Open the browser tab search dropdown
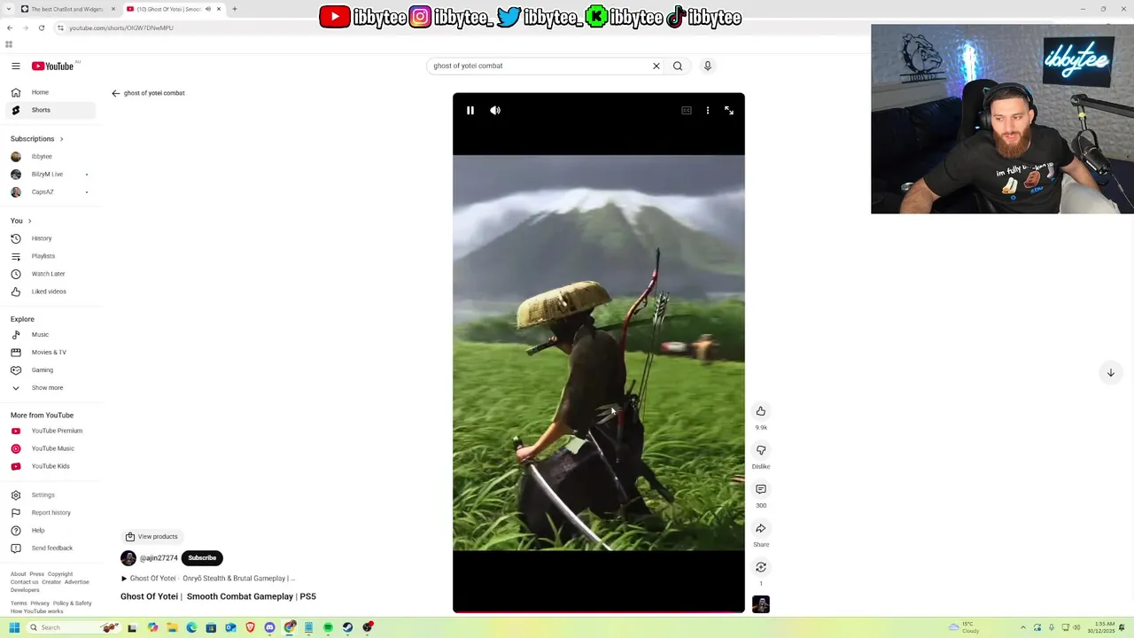Viewport: 1134px width, 638px height. click(x=11, y=9)
